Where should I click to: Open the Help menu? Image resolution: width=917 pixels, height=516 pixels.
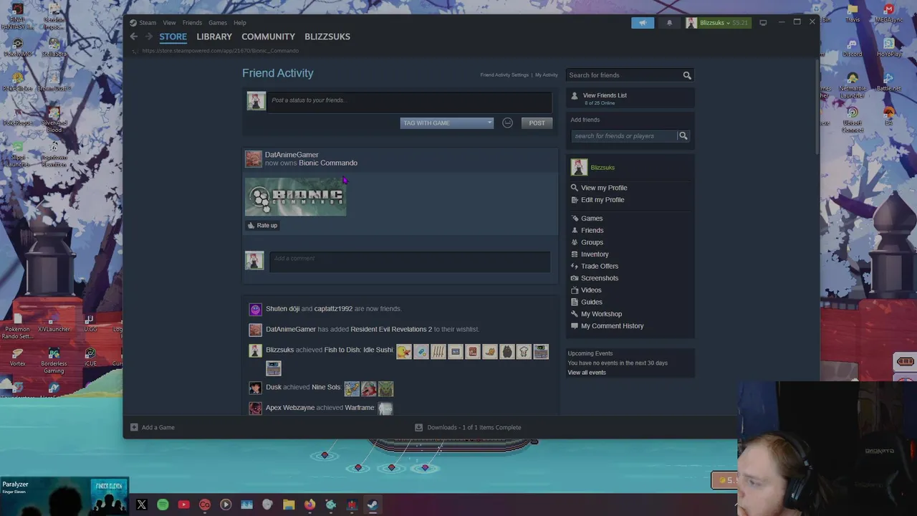click(x=240, y=23)
